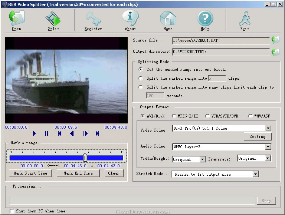Step forward one frame
Image resolution: width=285 pixels, height=215 pixels.
tap(85, 134)
